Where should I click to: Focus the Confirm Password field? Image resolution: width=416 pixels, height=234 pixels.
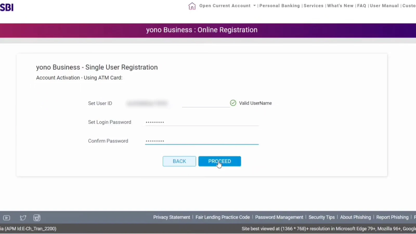202,141
